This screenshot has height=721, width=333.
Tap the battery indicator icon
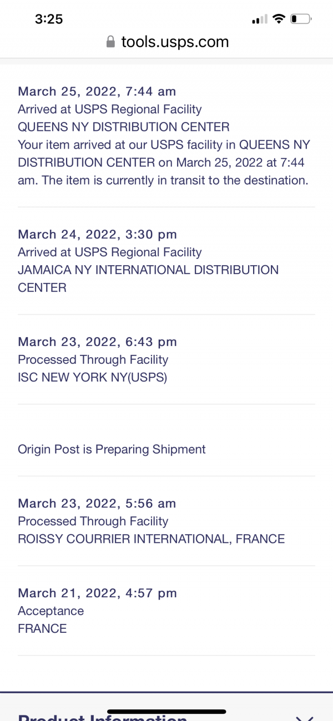(301, 19)
